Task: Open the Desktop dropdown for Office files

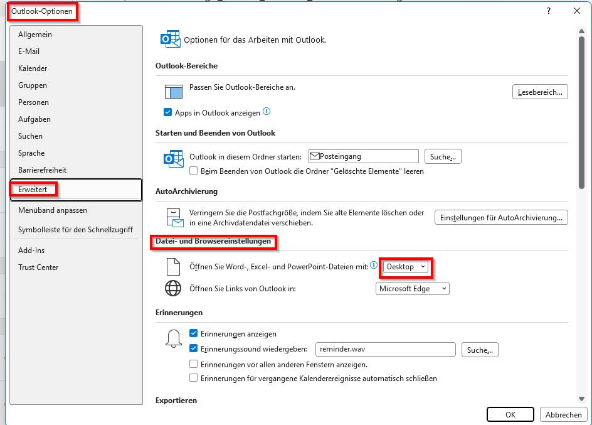Action: click(x=406, y=267)
